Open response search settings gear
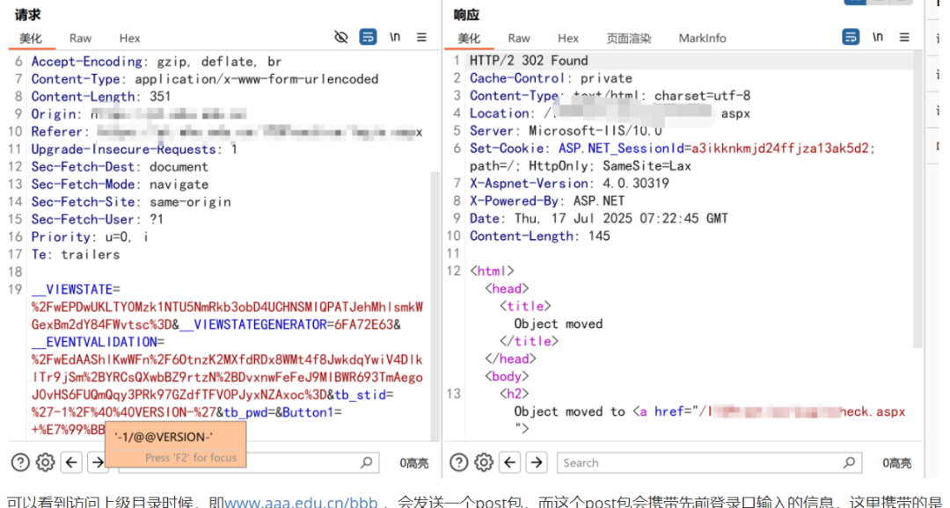Viewport: 950px width, 508px height. pyautogui.click(x=484, y=462)
